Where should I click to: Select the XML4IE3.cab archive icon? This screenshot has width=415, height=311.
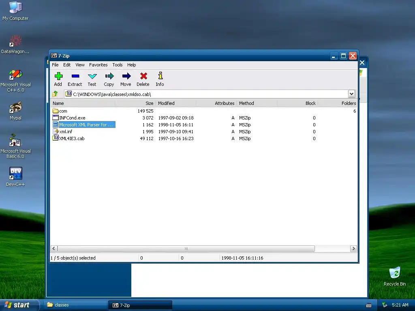[x=55, y=138]
